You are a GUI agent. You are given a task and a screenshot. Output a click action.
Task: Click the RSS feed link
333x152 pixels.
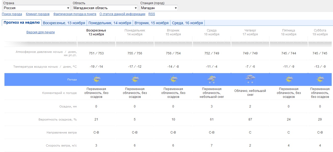(x=152, y=14)
